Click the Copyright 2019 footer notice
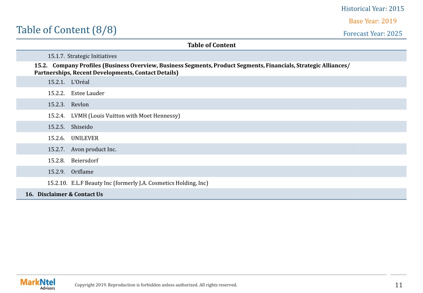 156,285
